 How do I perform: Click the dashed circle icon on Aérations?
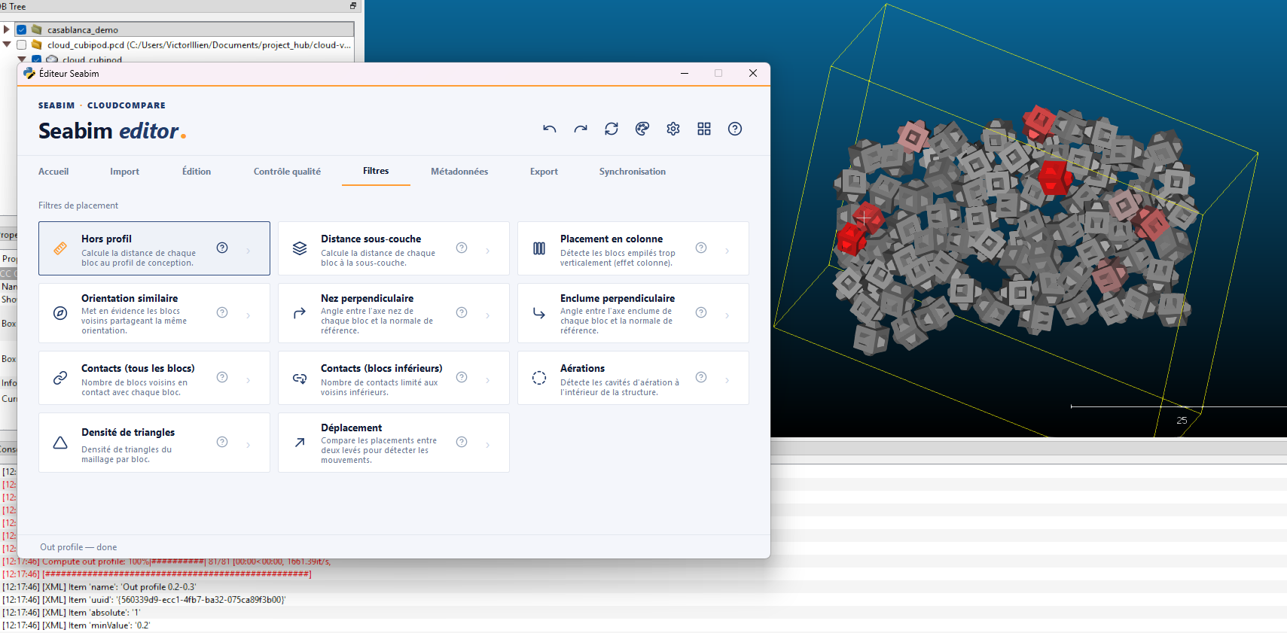(x=539, y=378)
